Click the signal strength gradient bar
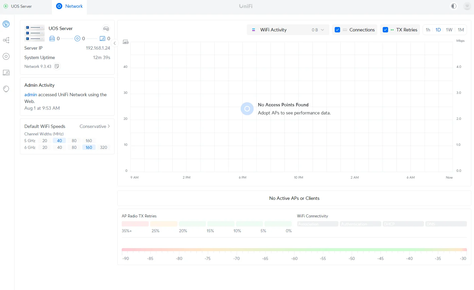The height and width of the screenshot is (290, 474). [x=294, y=250]
